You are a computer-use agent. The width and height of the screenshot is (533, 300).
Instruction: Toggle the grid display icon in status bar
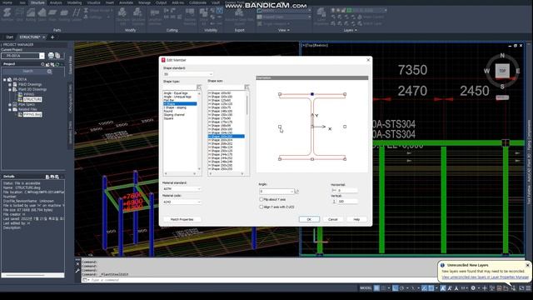coord(376,288)
